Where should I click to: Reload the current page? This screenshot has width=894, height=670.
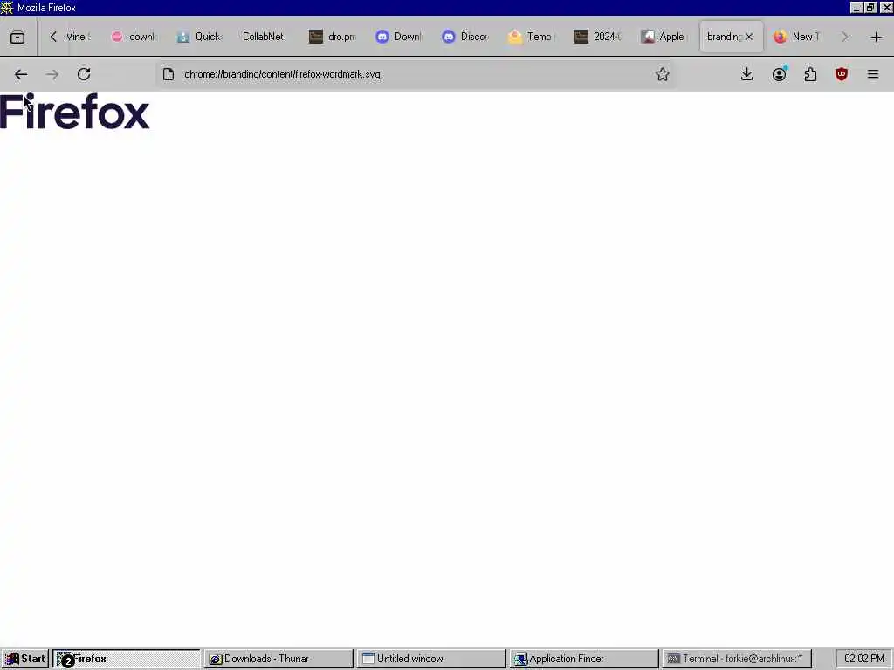[84, 74]
